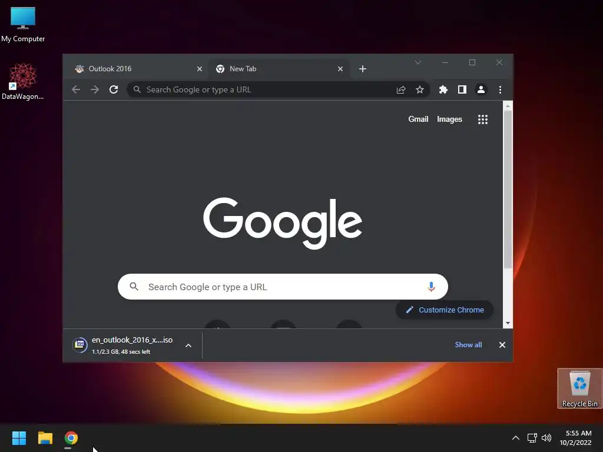Select the My Computer desktop icon
Viewport: 603px width, 452px height.
point(23,25)
